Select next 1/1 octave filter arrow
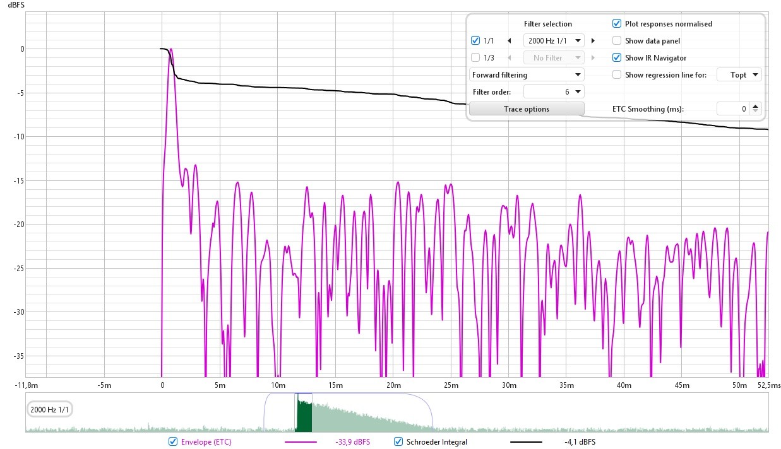The height and width of the screenshot is (449, 781). click(x=593, y=41)
